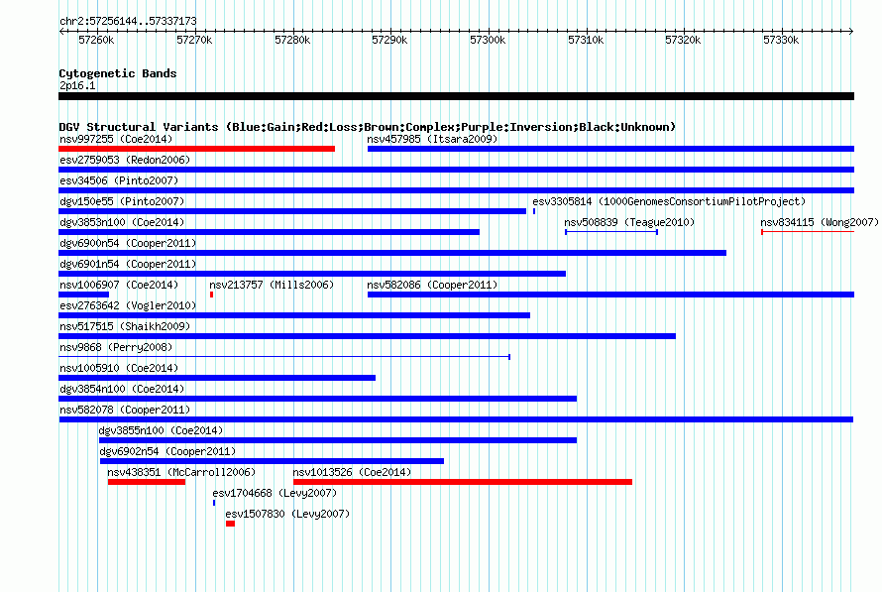Click the blue nsv457985 gain bar
The image size is (882, 592).
610,149
